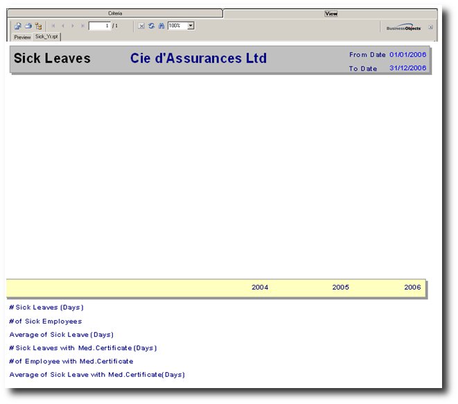
Task: Go to next page arrow
Action: click(x=73, y=26)
